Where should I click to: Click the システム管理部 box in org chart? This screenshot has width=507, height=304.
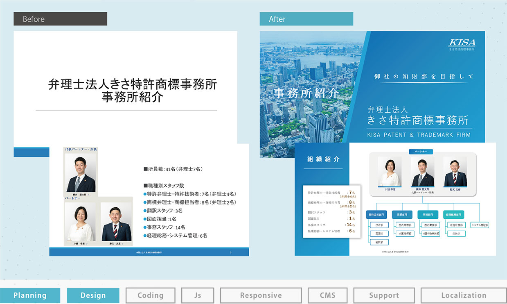point(480,225)
